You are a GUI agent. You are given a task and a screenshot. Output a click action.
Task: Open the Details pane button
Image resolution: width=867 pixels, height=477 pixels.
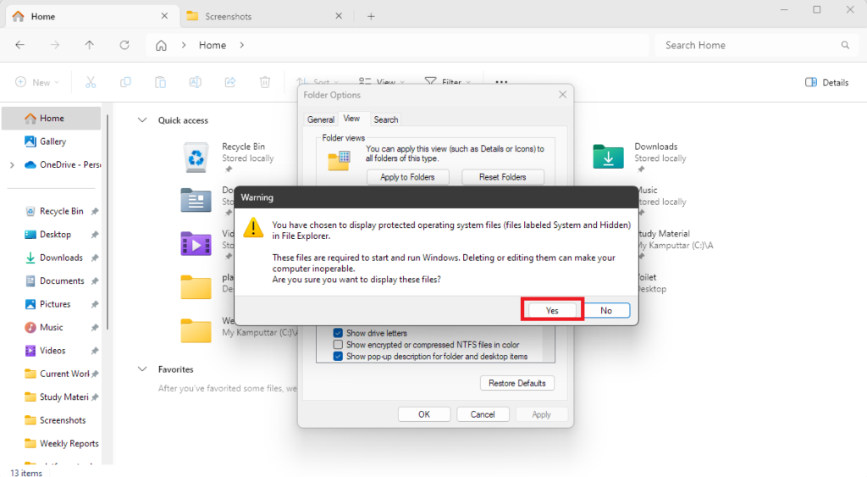tap(826, 82)
